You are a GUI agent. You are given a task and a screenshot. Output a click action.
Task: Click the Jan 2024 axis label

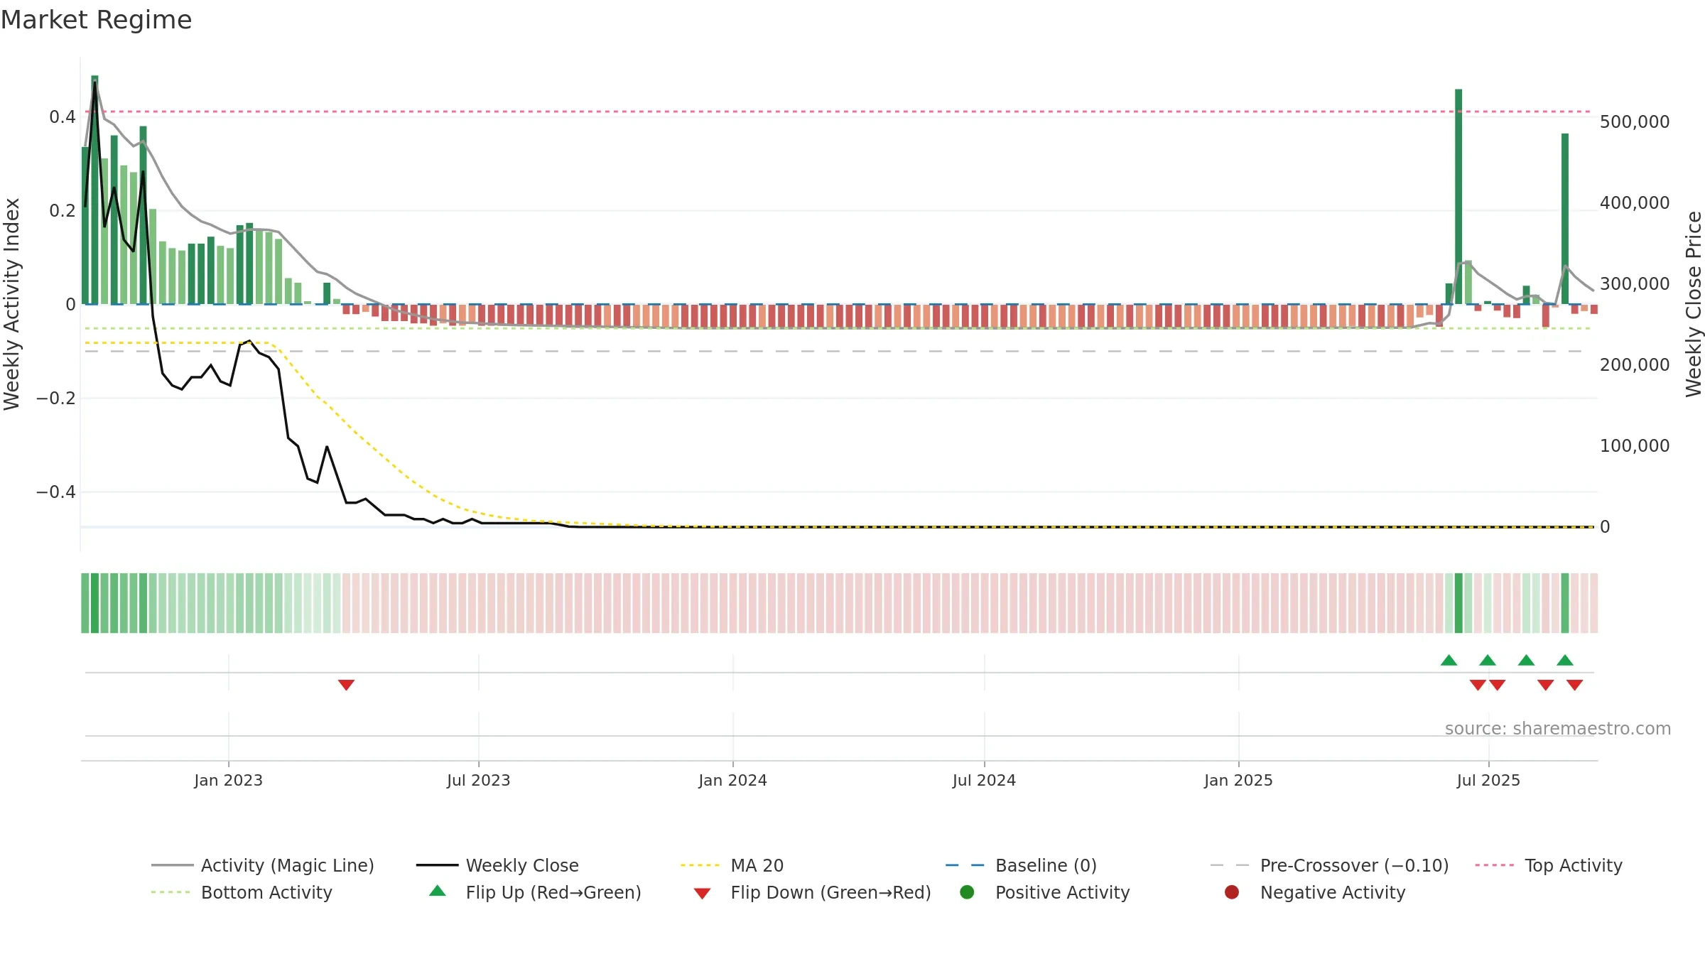coord(732,780)
